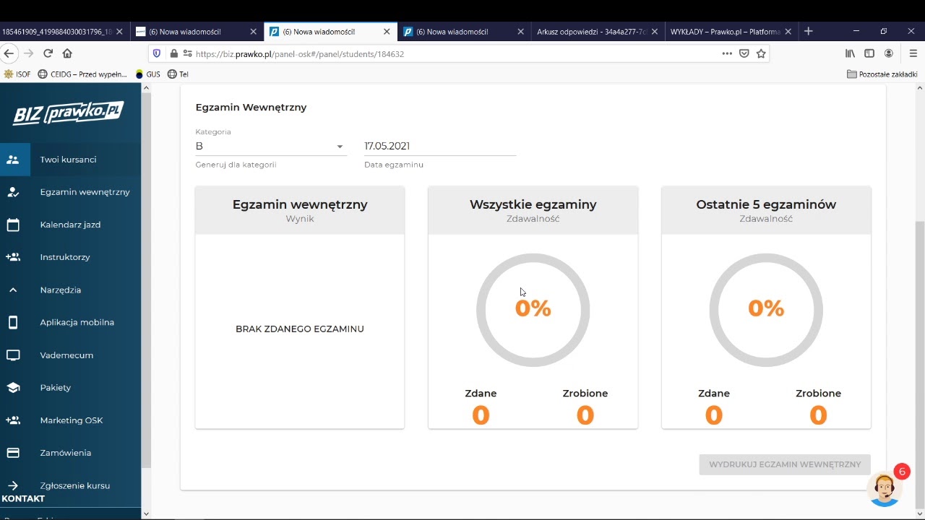Image resolution: width=925 pixels, height=520 pixels.
Task: Open the Firefox hamburger menu
Action: pyautogui.click(x=913, y=53)
